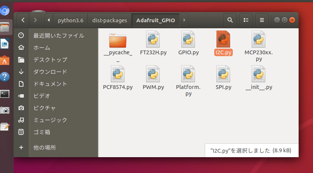Click the "GPIO.py" file name label
This screenshot has height=173, width=313.
pos(188,52)
